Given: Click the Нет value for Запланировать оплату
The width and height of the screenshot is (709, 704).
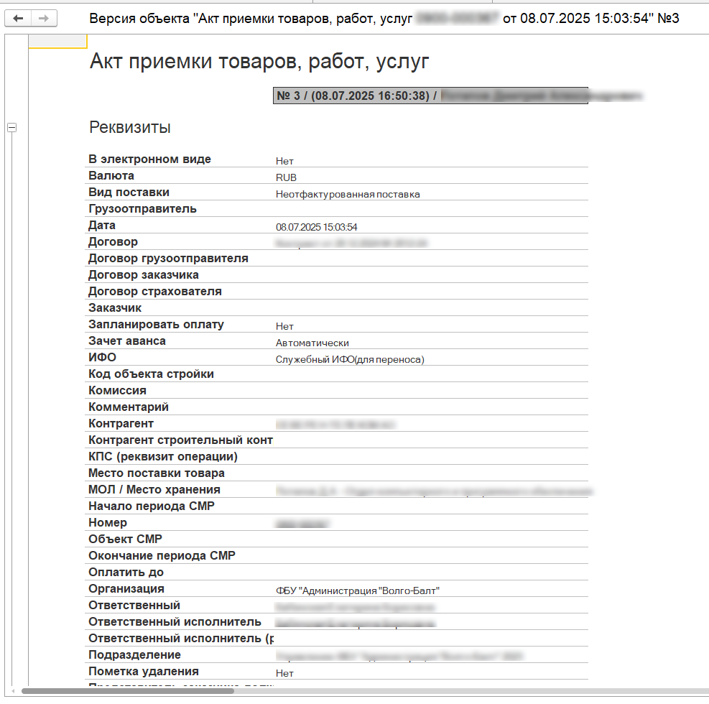Looking at the screenshot, I should pyautogui.click(x=284, y=327).
